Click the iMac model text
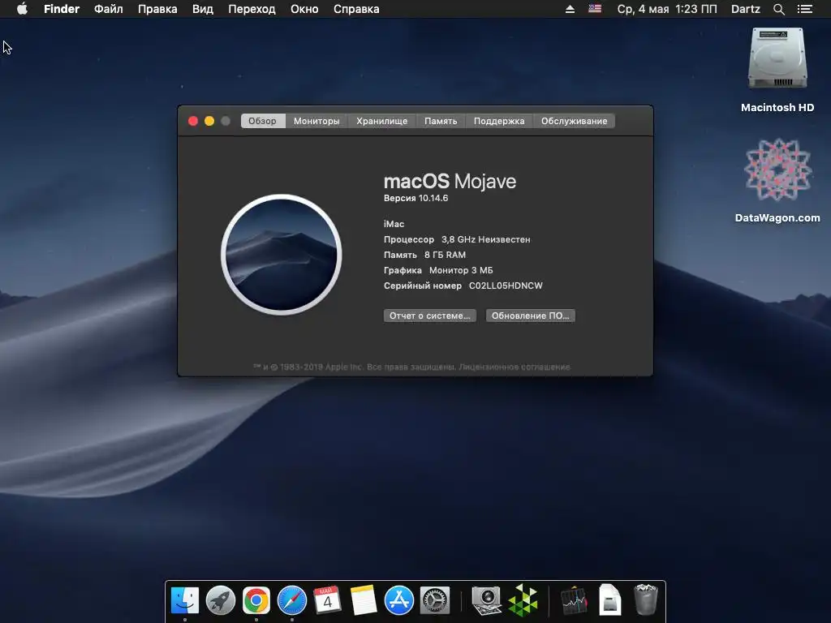The width and height of the screenshot is (831, 623). tap(394, 224)
